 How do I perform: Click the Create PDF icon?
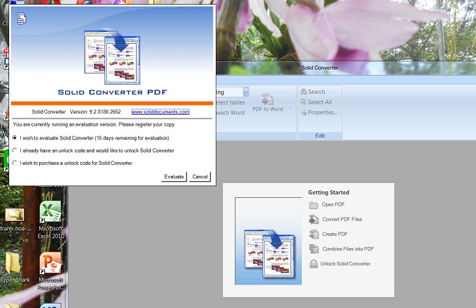click(314, 234)
